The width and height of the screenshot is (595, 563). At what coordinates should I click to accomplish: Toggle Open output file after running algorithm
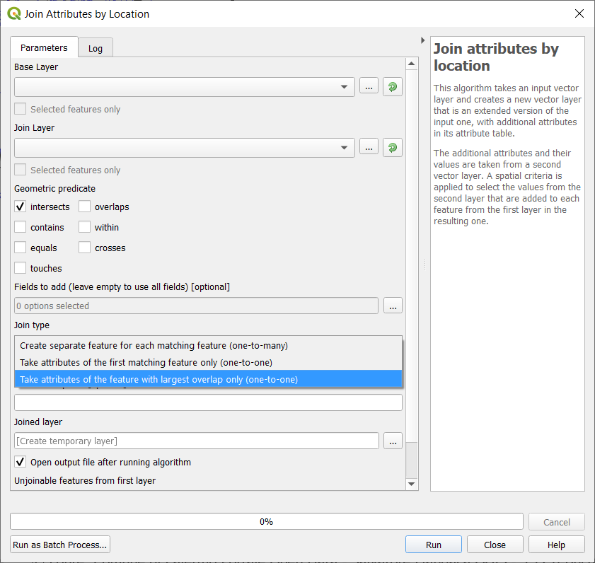click(21, 463)
